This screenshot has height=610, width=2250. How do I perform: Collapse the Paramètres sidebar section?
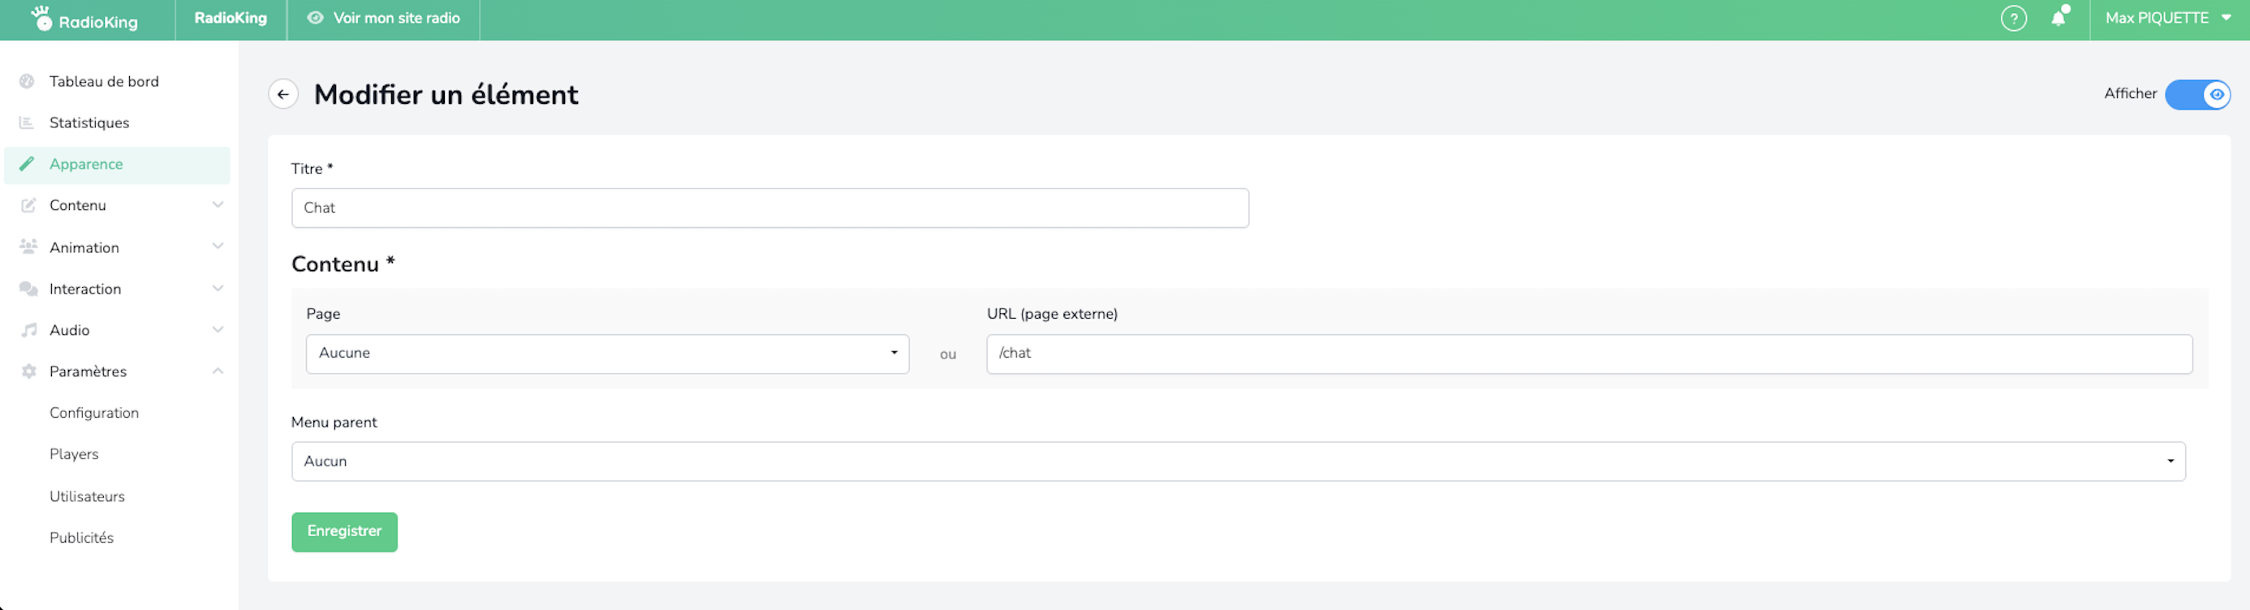218,372
